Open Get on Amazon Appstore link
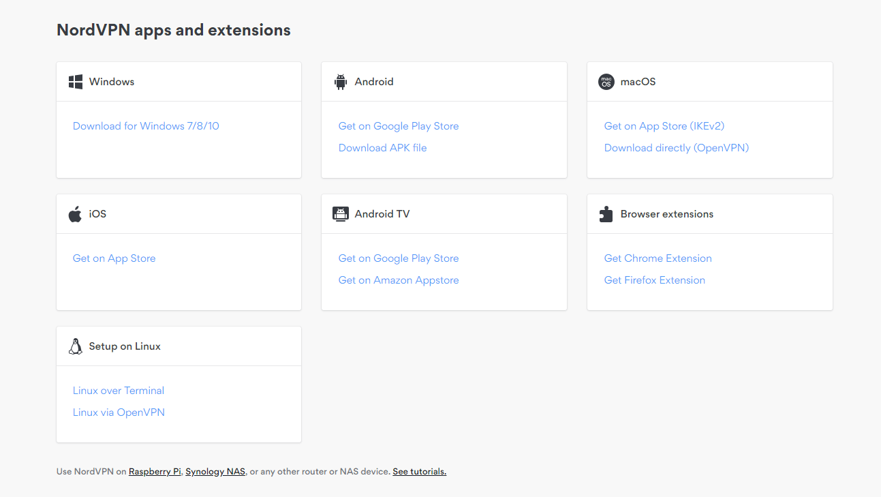881x497 pixels. (399, 280)
